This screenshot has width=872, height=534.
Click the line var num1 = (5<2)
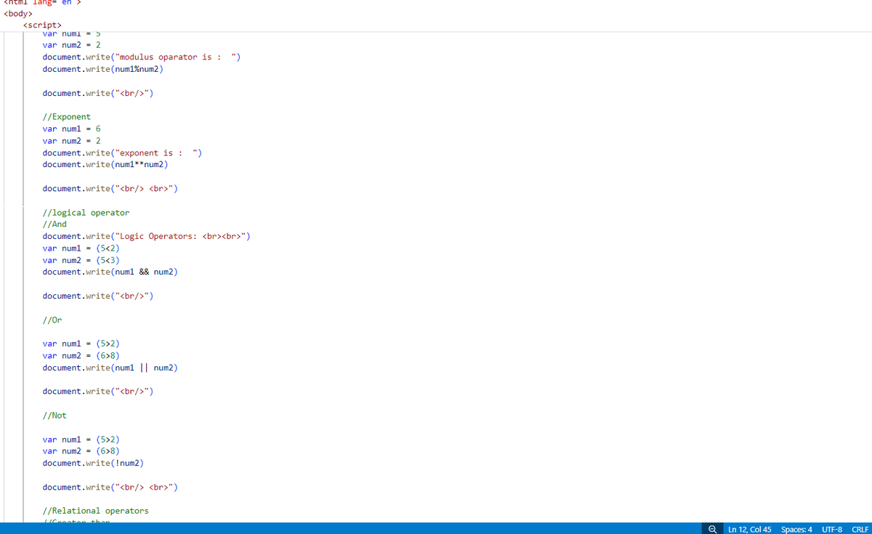click(81, 248)
